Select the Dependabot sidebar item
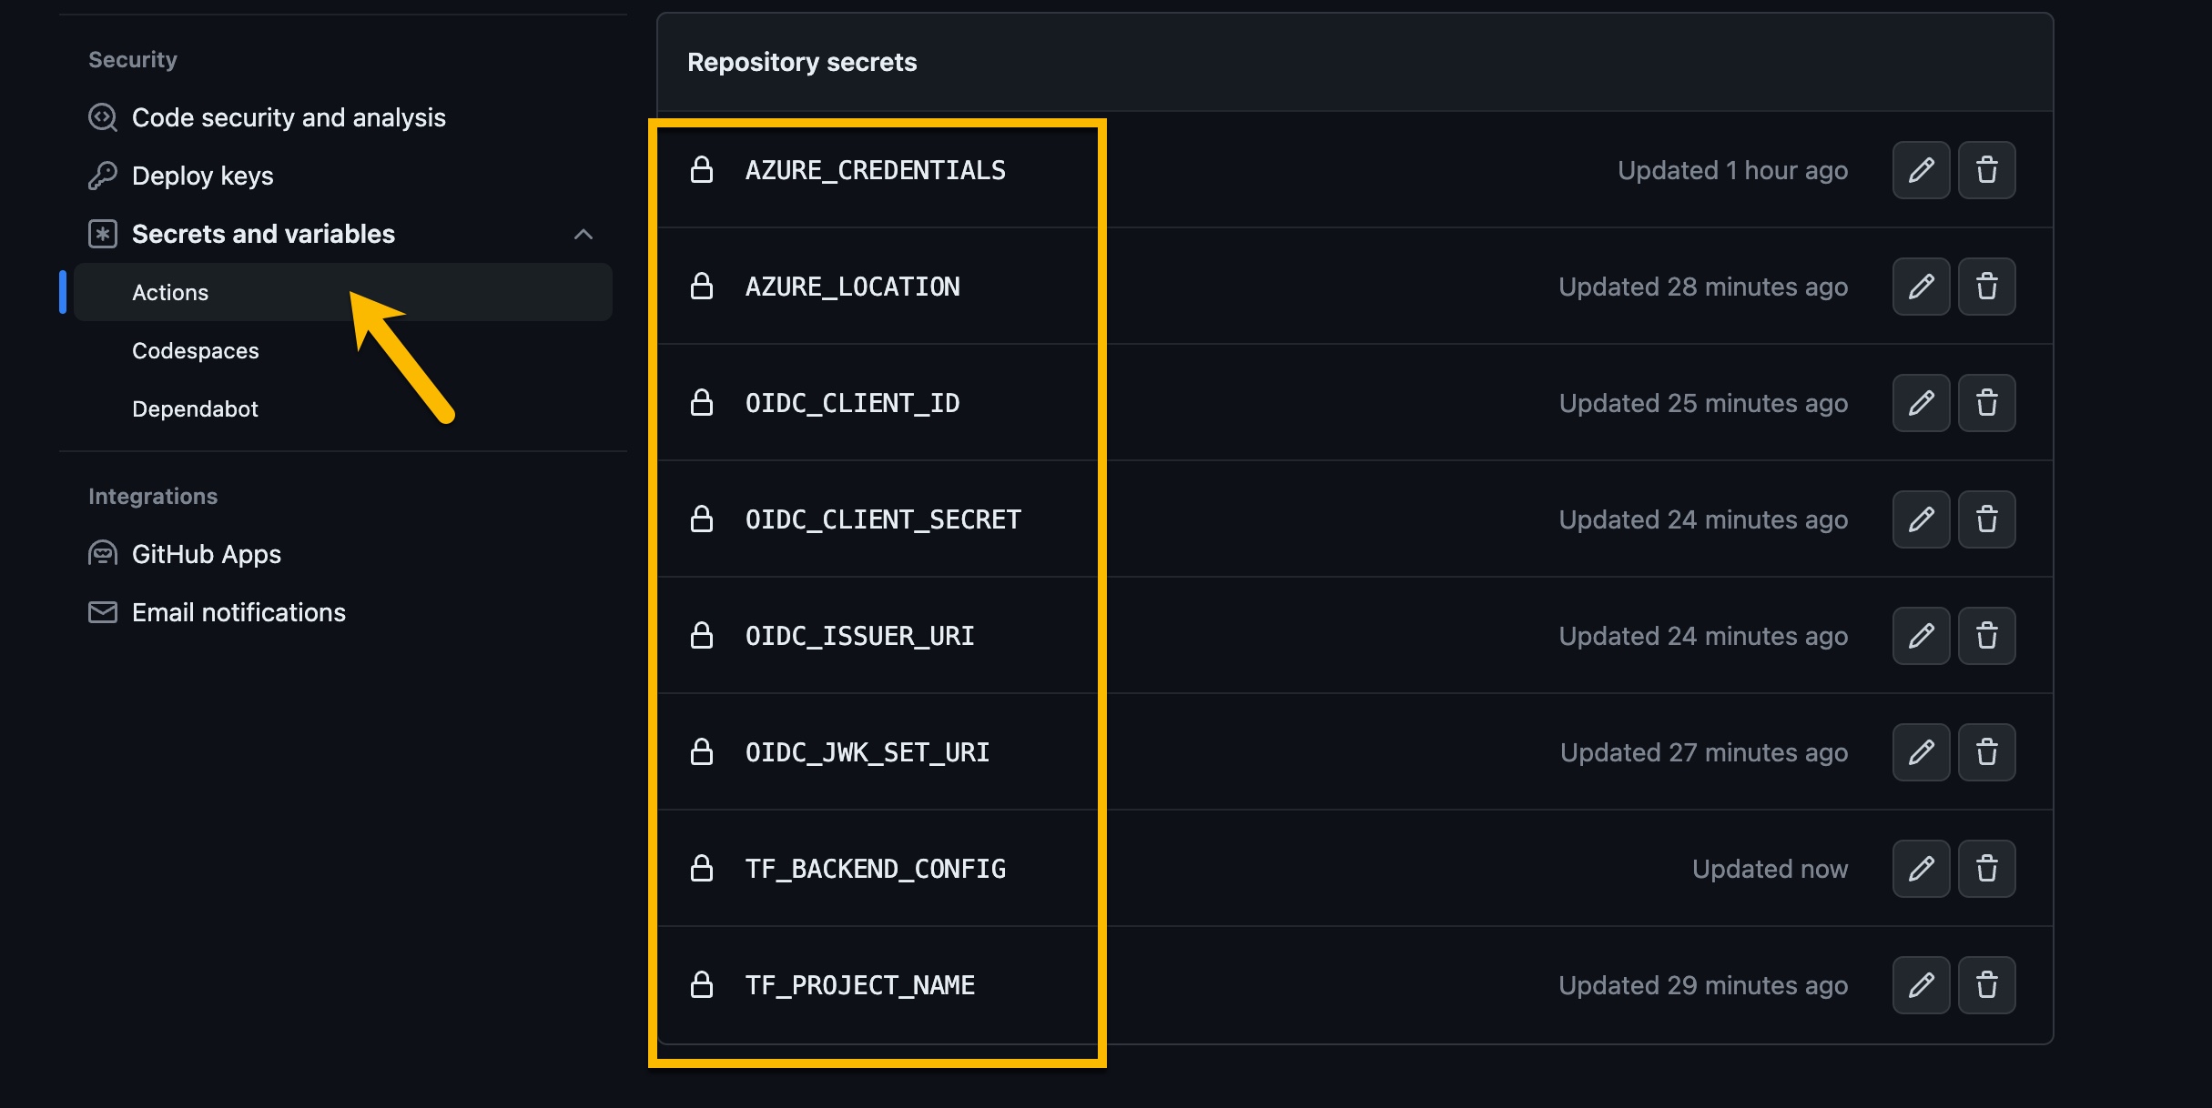 click(x=195, y=408)
